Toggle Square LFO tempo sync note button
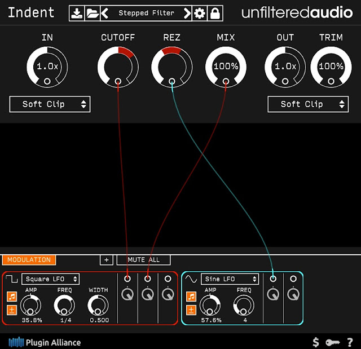Viewport: 361px width, 349px height. click(12, 297)
